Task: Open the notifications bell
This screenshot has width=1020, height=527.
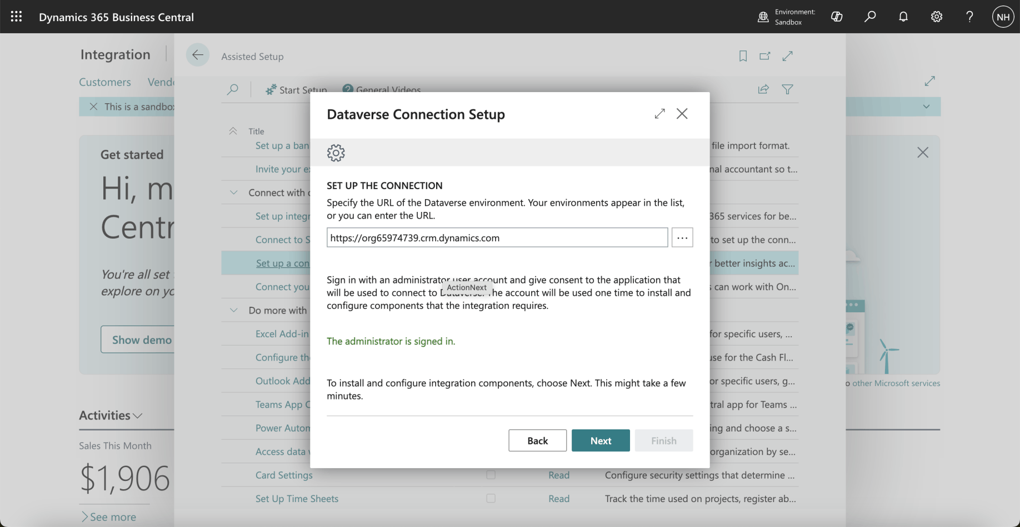Action: tap(903, 17)
